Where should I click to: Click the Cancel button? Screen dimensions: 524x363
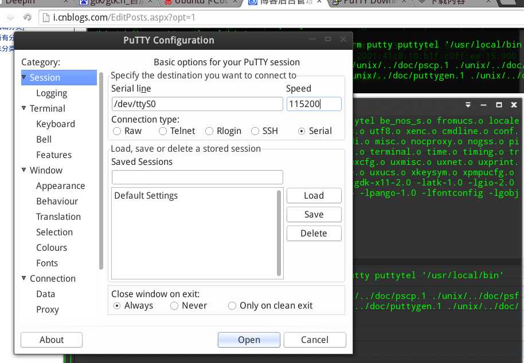[315, 340]
